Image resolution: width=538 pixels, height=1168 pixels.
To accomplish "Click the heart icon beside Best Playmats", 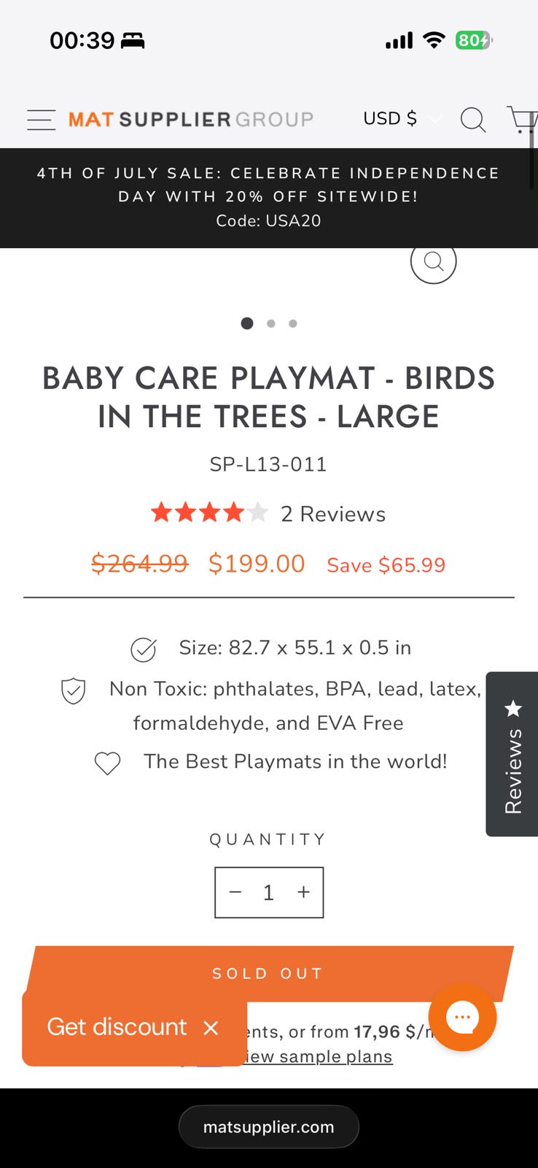I will coord(107,763).
